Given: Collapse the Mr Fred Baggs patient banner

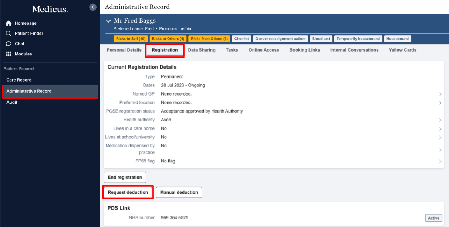Looking at the screenshot, I should (108, 21).
